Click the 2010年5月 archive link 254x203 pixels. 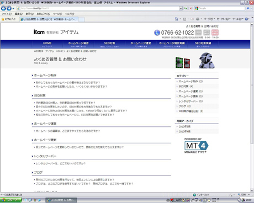pos(184,126)
